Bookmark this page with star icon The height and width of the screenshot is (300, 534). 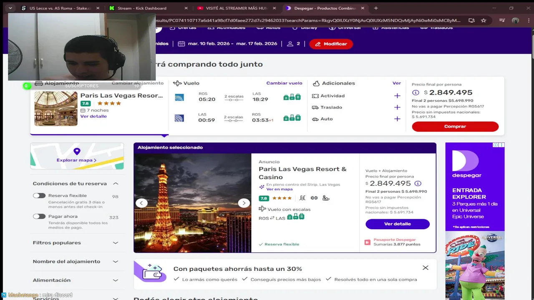click(x=484, y=20)
